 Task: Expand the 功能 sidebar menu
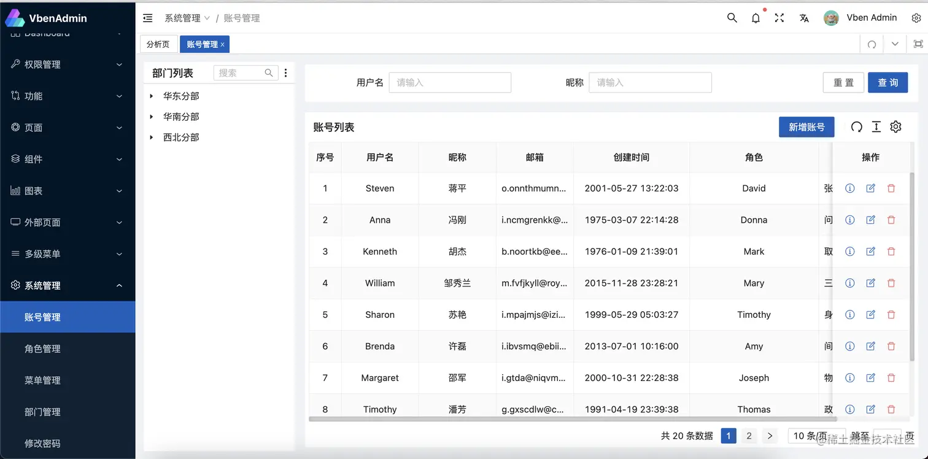(68, 96)
